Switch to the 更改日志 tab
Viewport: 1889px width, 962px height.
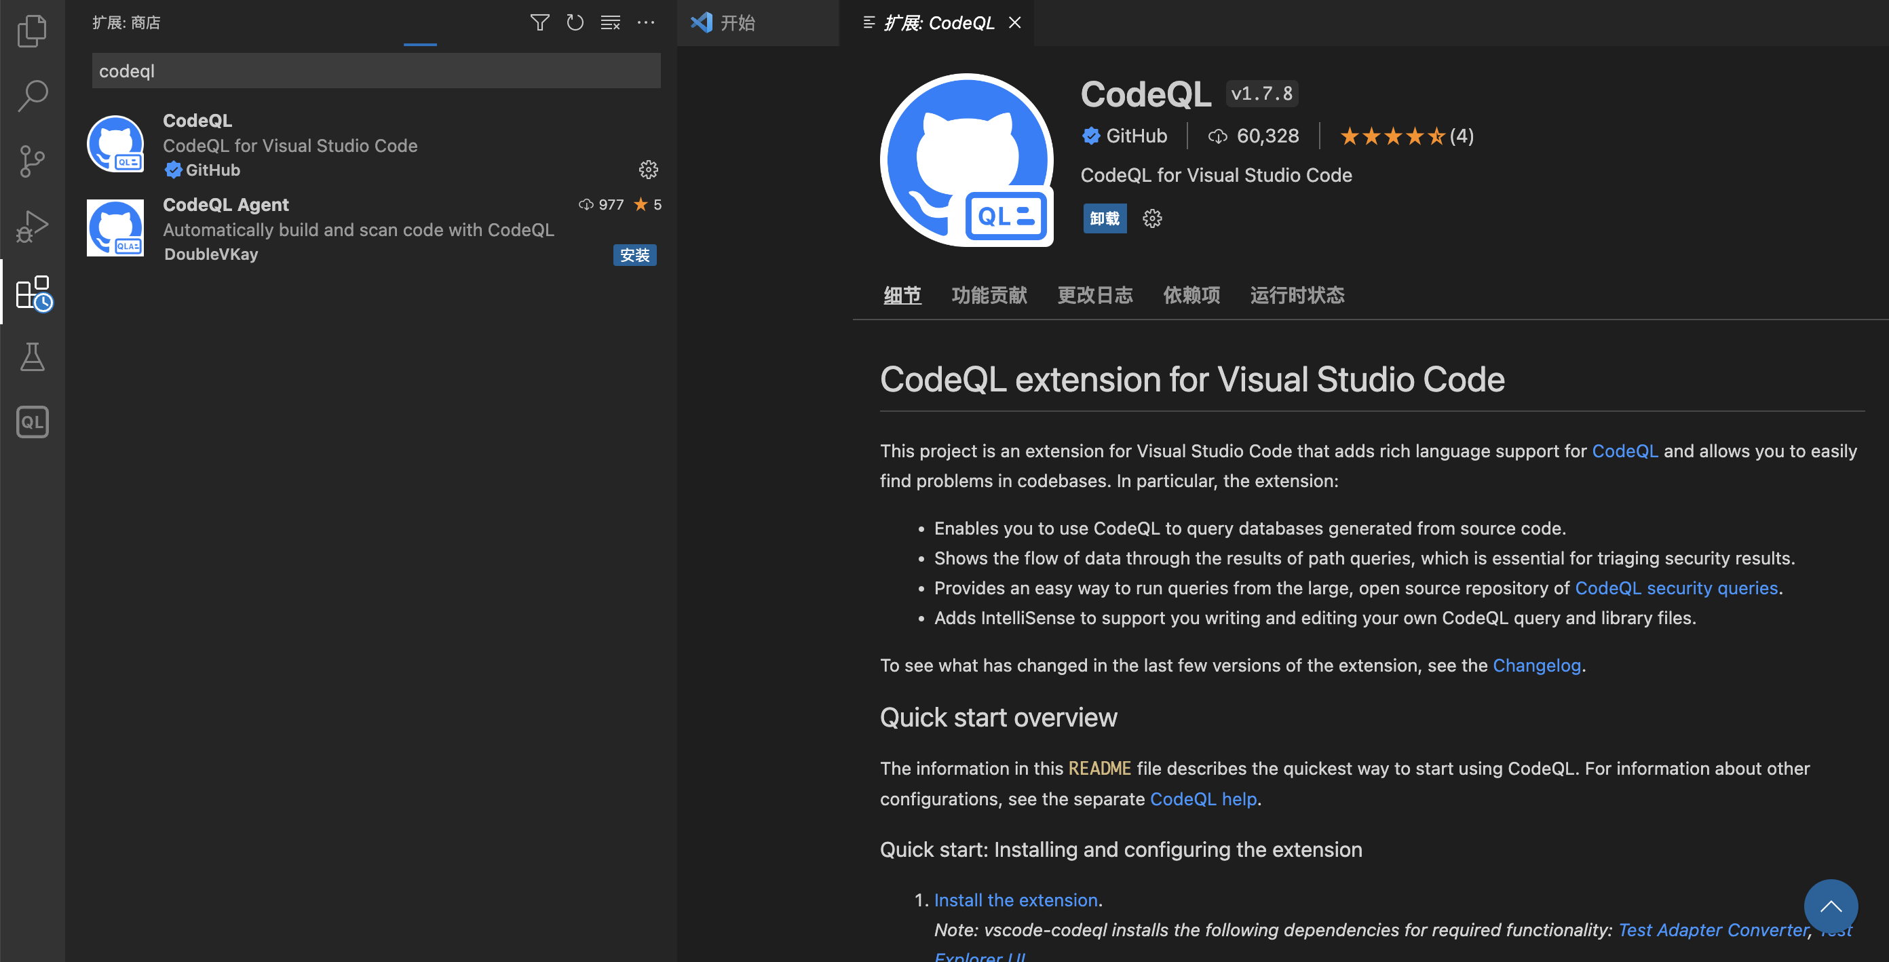[1095, 296]
